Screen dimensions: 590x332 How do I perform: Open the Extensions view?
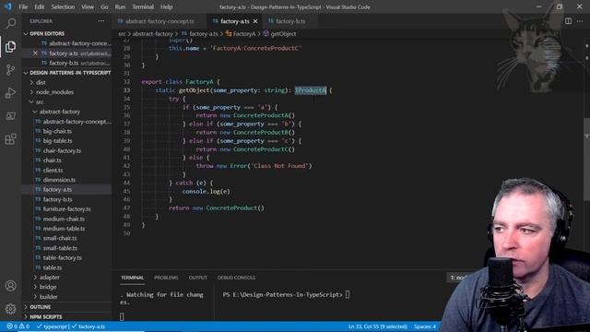(x=10, y=139)
